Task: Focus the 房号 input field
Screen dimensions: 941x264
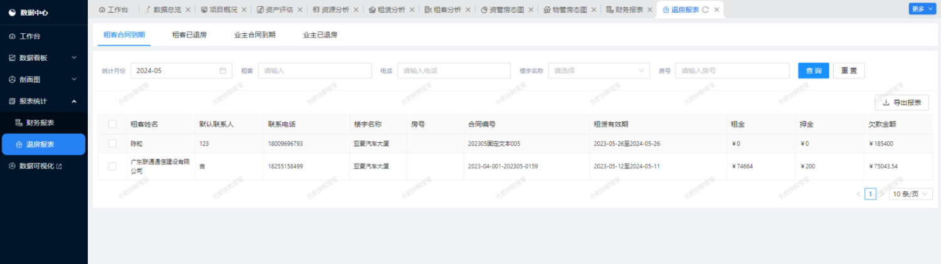Action: click(732, 71)
